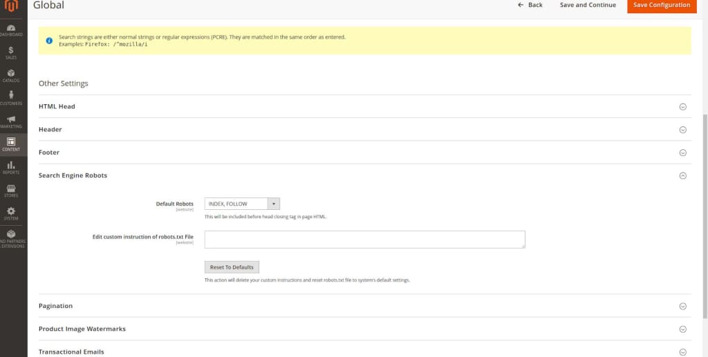The height and width of the screenshot is (357, 708).
Task: Click the 'Edit custom instruction of robots.txt File' label
Action: pos(143,237)
